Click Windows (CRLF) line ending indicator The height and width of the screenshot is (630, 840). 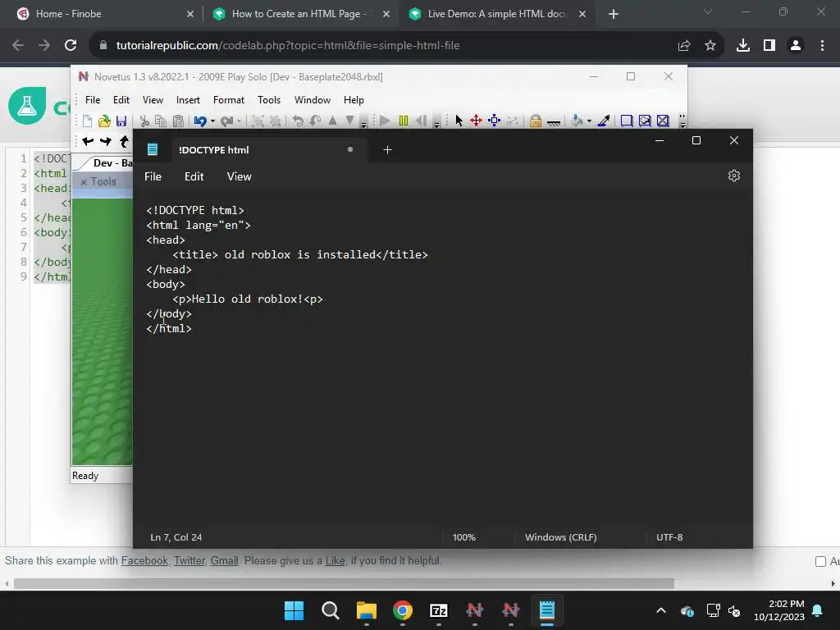pos(560,536)
